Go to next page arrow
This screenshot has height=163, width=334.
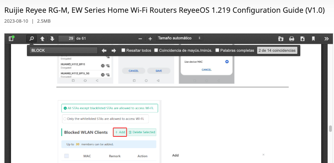pyautogui.click(x=52, y=39)
